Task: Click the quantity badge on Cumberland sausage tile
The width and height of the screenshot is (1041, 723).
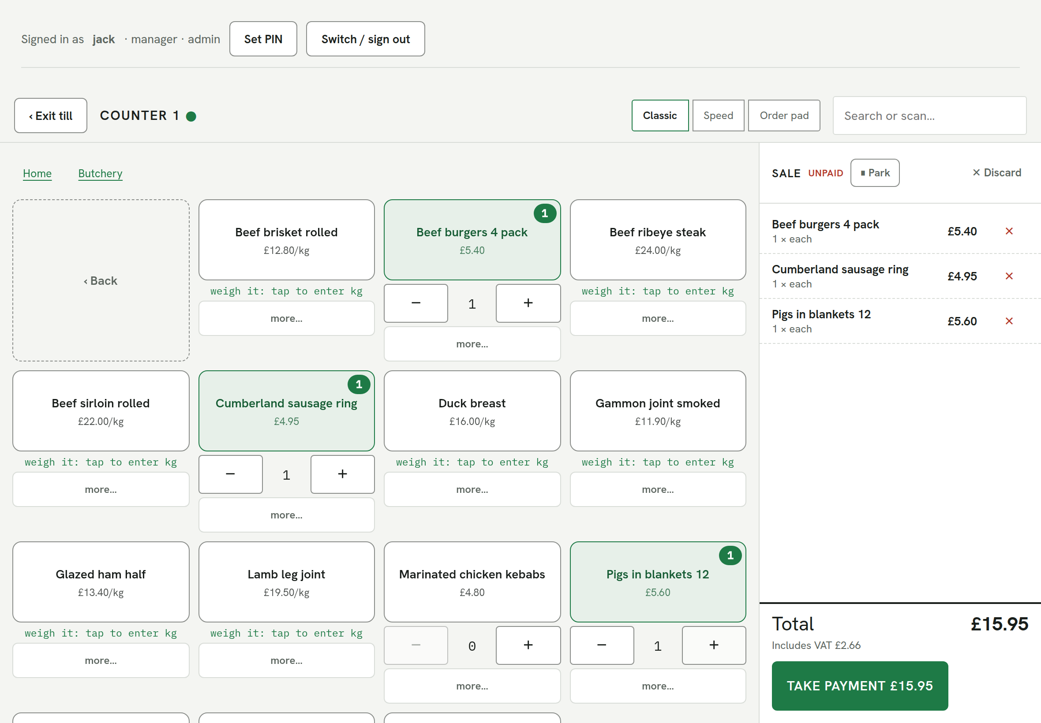Action: tap(359, 384)
